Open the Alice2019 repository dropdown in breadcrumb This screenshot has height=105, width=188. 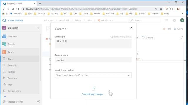(x=106, y=20)
